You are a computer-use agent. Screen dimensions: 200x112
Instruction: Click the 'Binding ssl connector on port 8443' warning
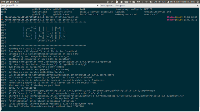(x=39, y=59)
